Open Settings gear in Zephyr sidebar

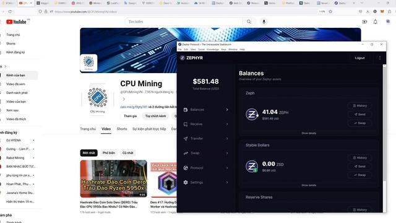[x=186, y=182]
